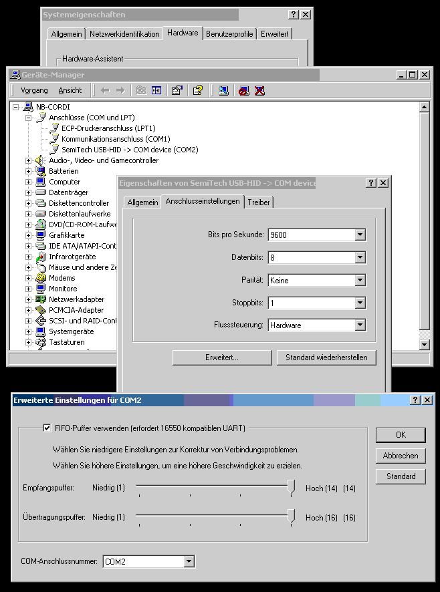Click the Tastaturen icon
440x592 pixels.
click(x=40, y=342)
